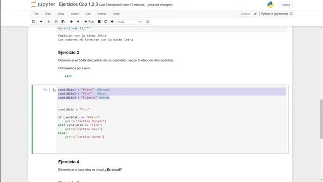Click the elif keyword in markdown

(68, 76)
